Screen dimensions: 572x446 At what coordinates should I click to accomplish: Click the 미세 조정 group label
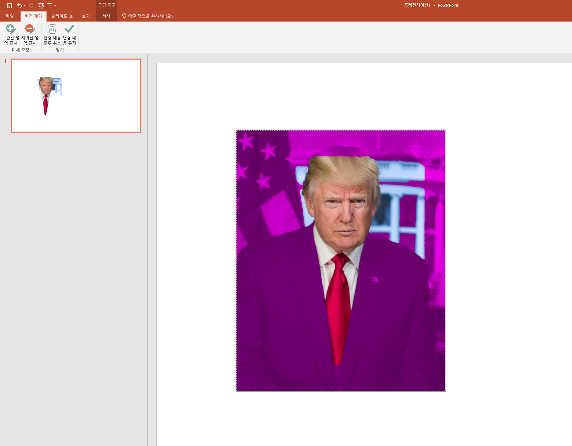[x=21, y=50]
